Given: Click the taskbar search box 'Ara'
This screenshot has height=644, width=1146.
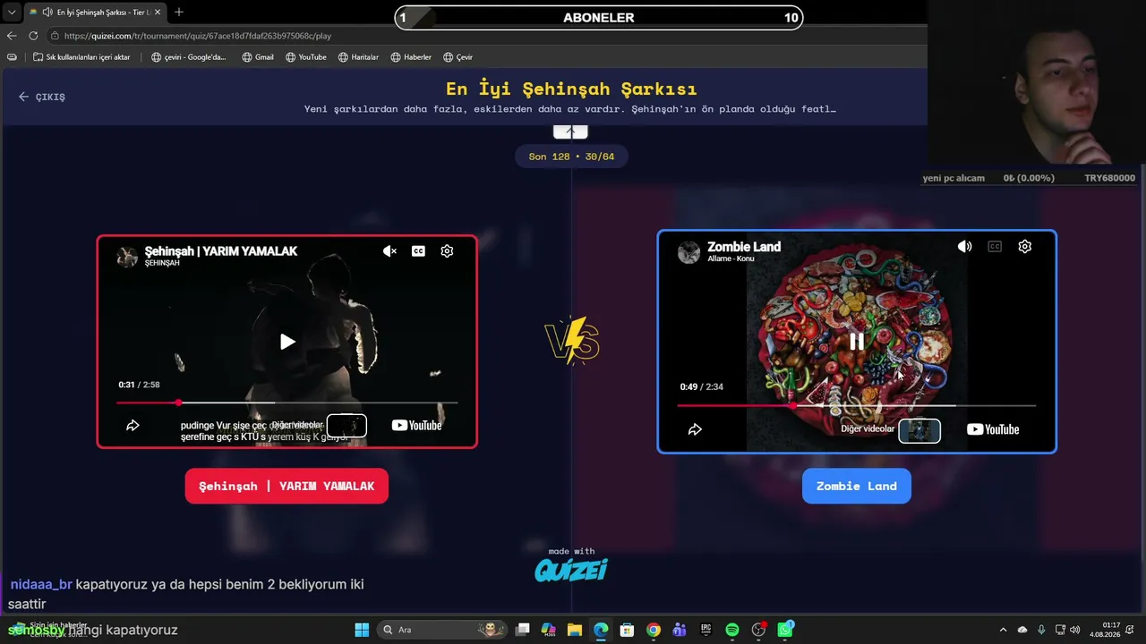Looking at the screenshot, I should coord(442,630).
